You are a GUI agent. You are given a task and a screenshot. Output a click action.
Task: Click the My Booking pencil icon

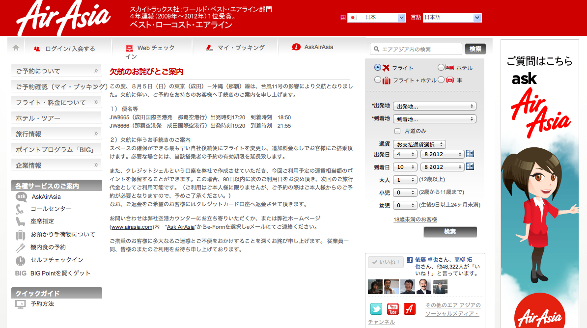210,48
